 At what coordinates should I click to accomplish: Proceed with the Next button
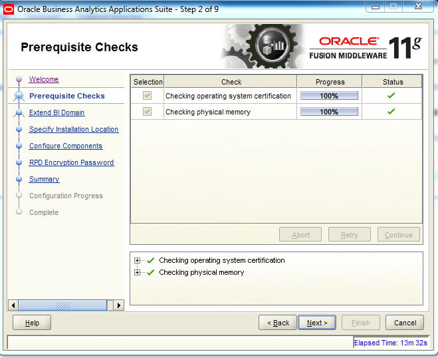[317, 323]
